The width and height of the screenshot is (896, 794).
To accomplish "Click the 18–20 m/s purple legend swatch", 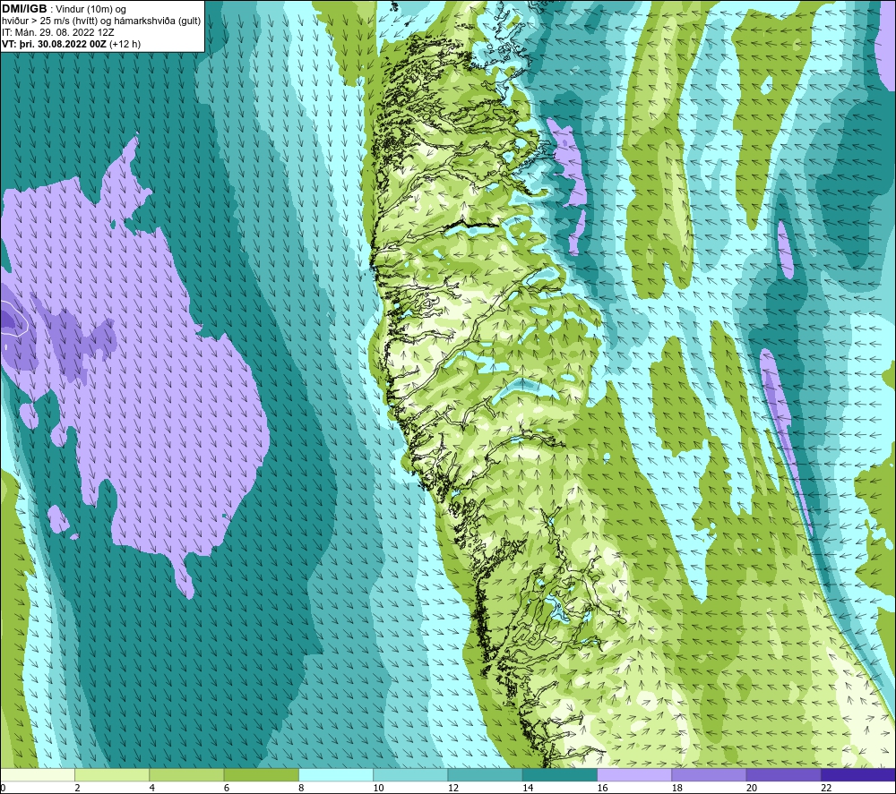I will pyautogui.click(x=709, y=774).
